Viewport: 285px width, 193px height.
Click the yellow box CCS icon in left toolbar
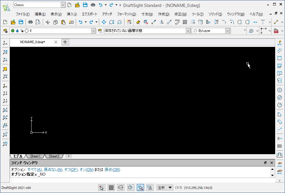pos(5,69)
